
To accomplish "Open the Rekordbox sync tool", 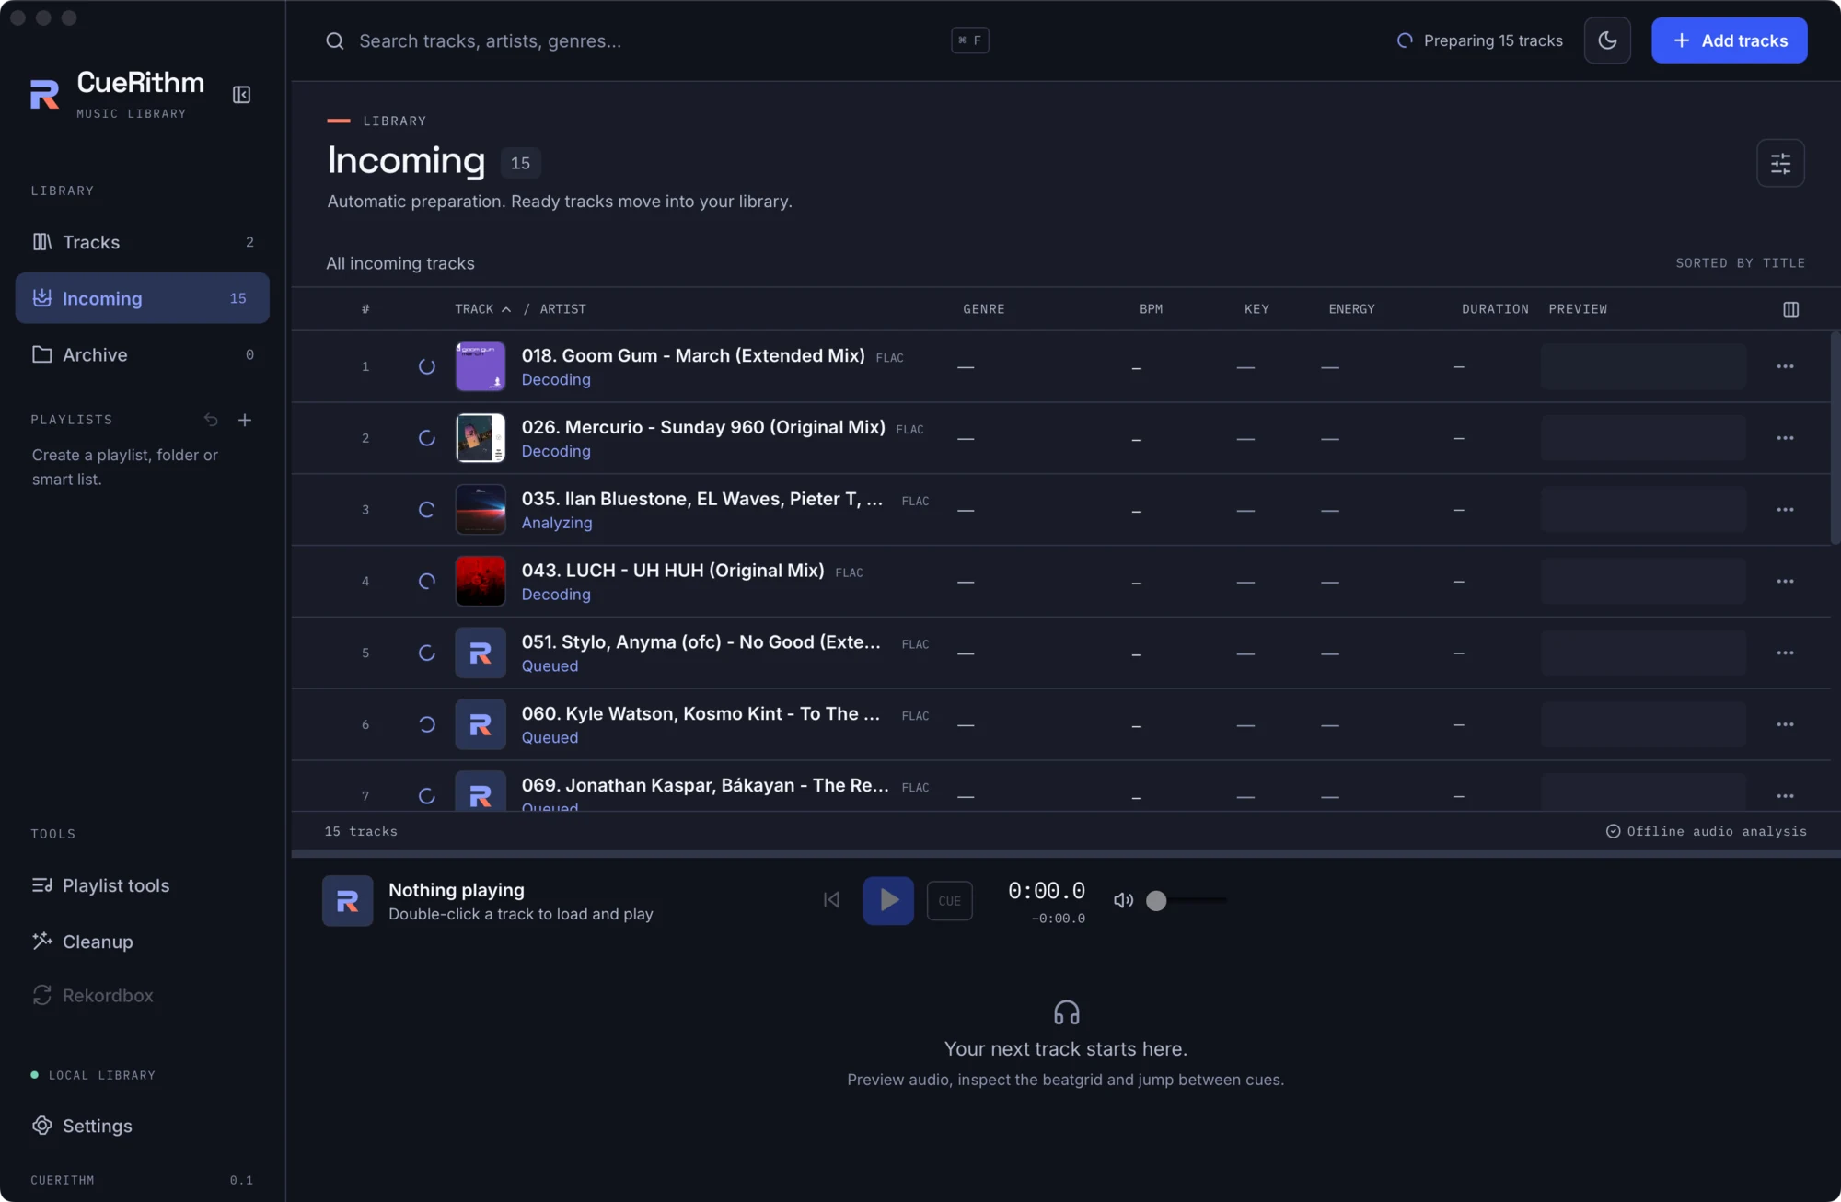I will click(143, 995).
